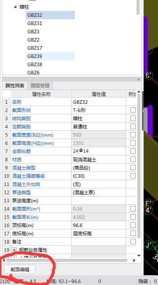Click the 泵送类型 property name

[21, 192]
